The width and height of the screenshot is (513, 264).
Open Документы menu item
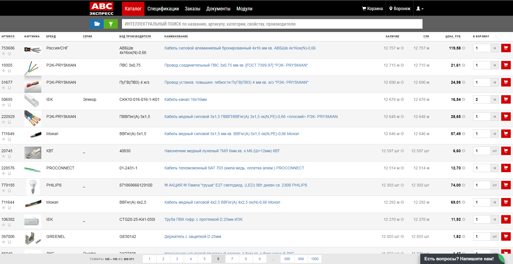point(218,9)
